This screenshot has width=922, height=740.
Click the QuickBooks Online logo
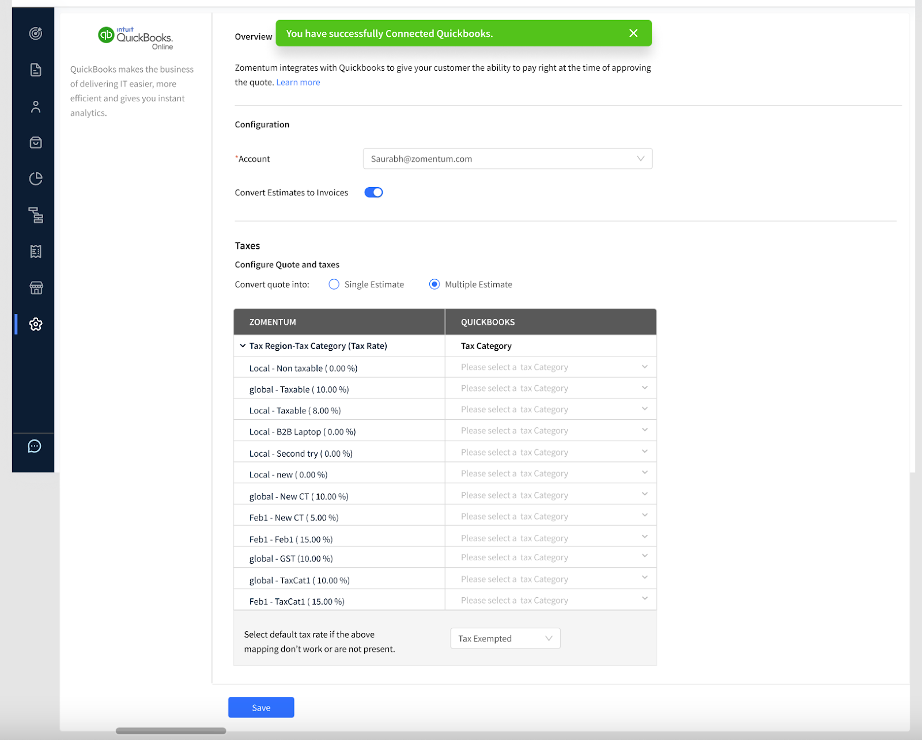point(135,37)
